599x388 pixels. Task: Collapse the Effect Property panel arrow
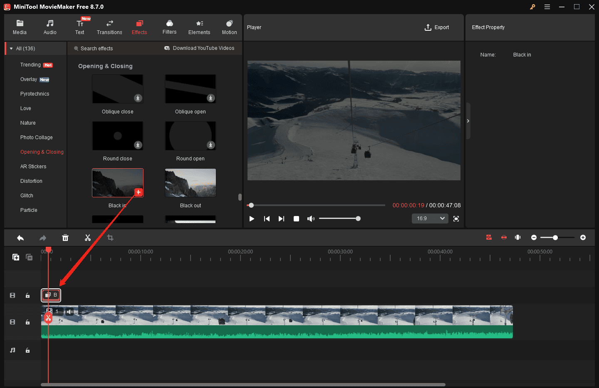(x=468, y=121)
